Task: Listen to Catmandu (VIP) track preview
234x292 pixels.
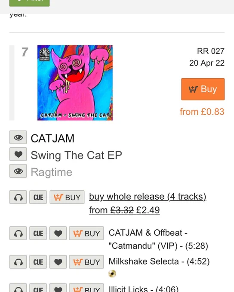Action: point(18,233)
